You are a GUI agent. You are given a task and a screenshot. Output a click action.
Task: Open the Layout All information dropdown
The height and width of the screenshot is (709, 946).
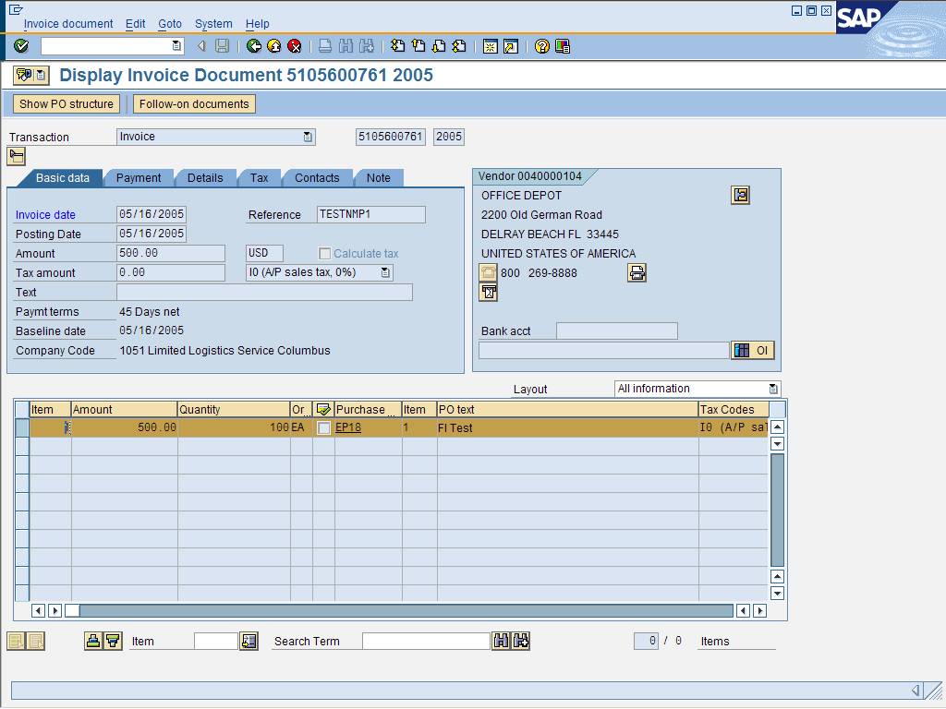[x=773, y=389]
